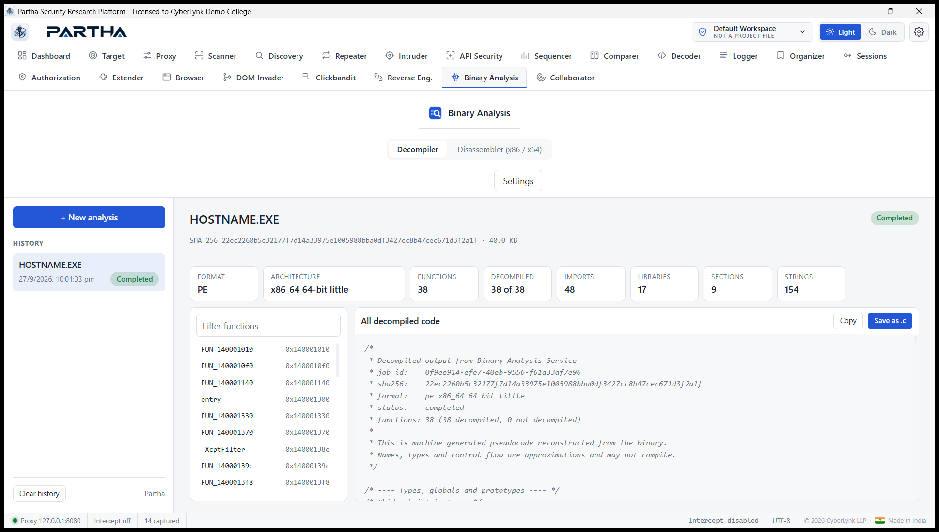
Task: Start a New analysis
Action: (x=89, y=218)
